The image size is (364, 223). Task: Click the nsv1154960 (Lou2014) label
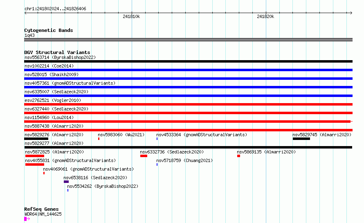pyautogui.click(x=49, y=117)
